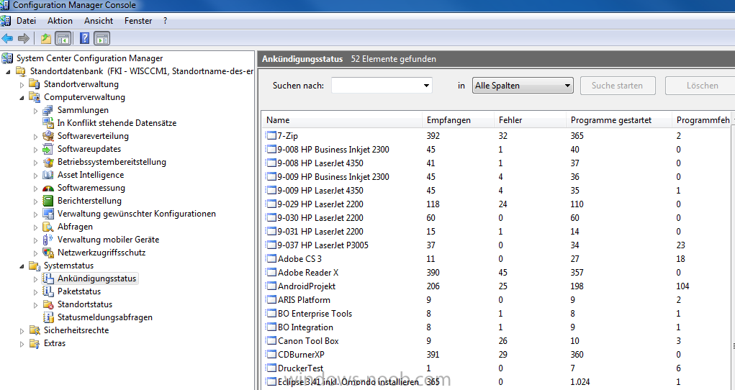Sort by the Empfangen column header
This screenshot has height=390, width=735.
click(x=458, y=120)
